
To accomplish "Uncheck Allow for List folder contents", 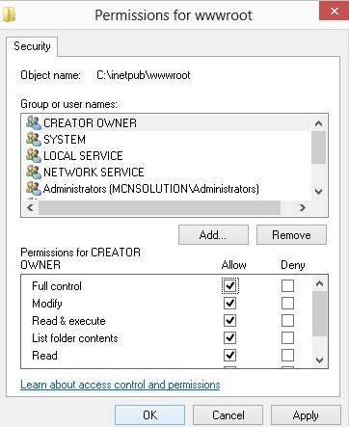I will click(229, 337).
